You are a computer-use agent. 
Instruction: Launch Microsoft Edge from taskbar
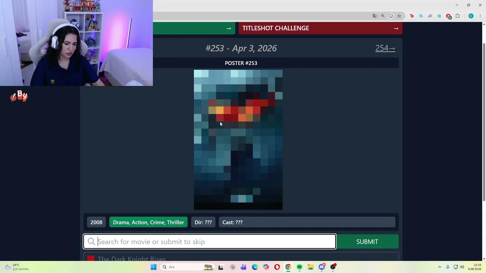click(255, 267)
